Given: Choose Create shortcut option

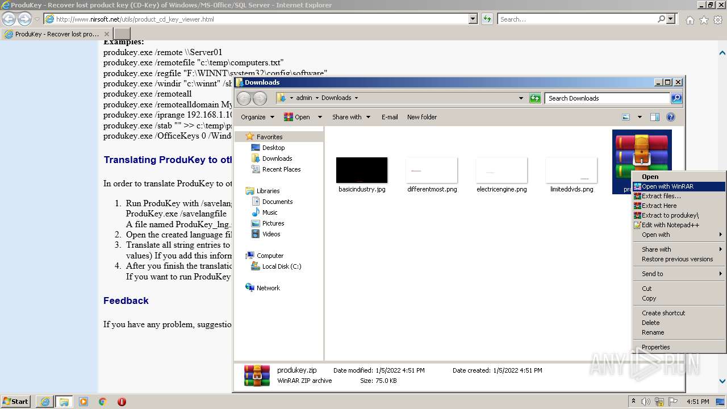Looking at the screenshot, I should (679, 313).
